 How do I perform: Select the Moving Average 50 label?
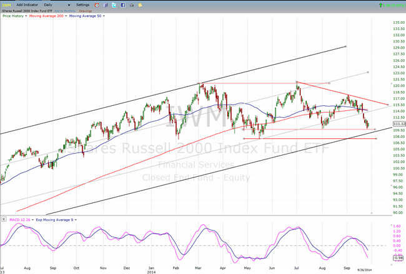pyautogui.click(x=85, y=16)
